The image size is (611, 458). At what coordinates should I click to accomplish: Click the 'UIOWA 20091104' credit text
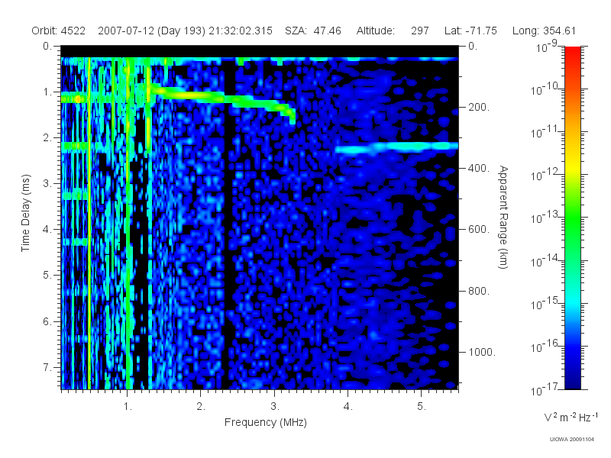pyautogui.click(x=571, y=440)
